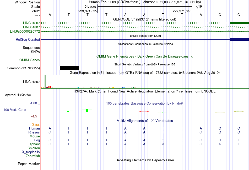This screenshot has height=170, width=249.
Task: Click LINC01807 transcript's dark green exon block
Action: click(239, 23)
